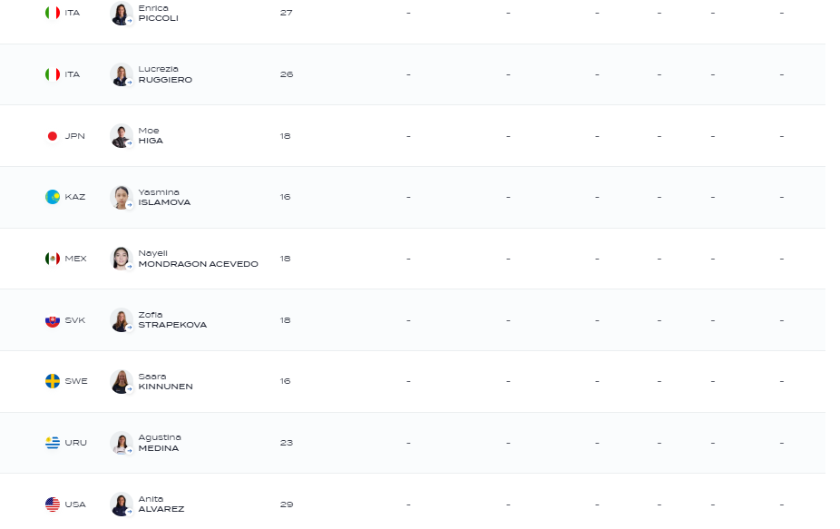Open Lucrezia Ruggiero athlete link
840x529 pixels.
tap(165, 74)
